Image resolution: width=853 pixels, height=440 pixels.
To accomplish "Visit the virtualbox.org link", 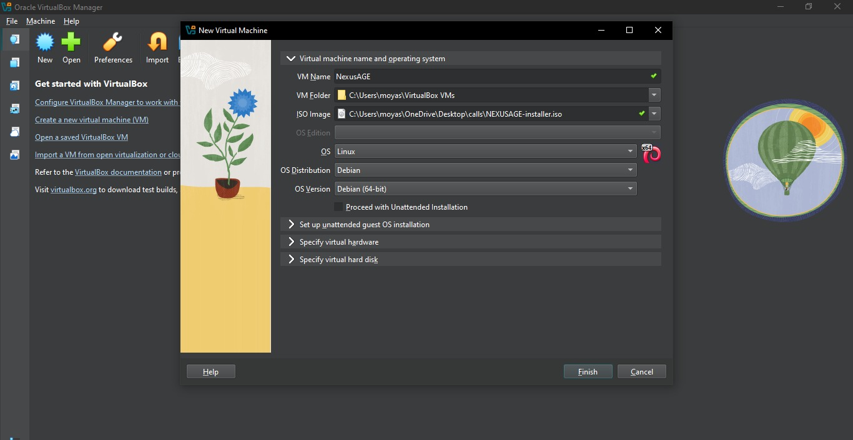I will 74,190.
